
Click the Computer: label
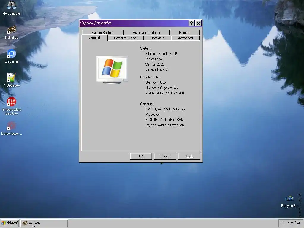[147, 104]
